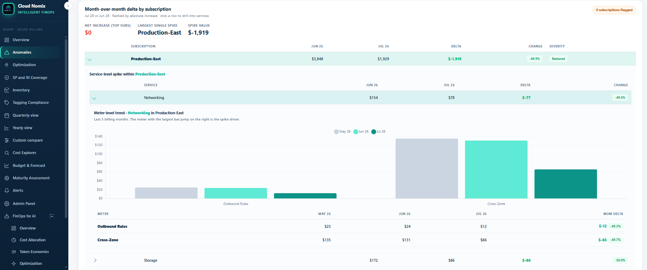Click the -50.0% change badge for Storage
Screen dimensions: 647x270
620,260
